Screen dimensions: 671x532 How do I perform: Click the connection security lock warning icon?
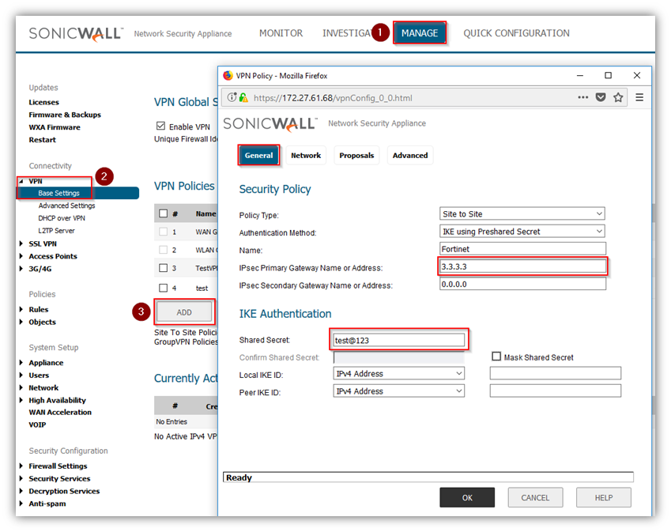[x=243, y=97]
